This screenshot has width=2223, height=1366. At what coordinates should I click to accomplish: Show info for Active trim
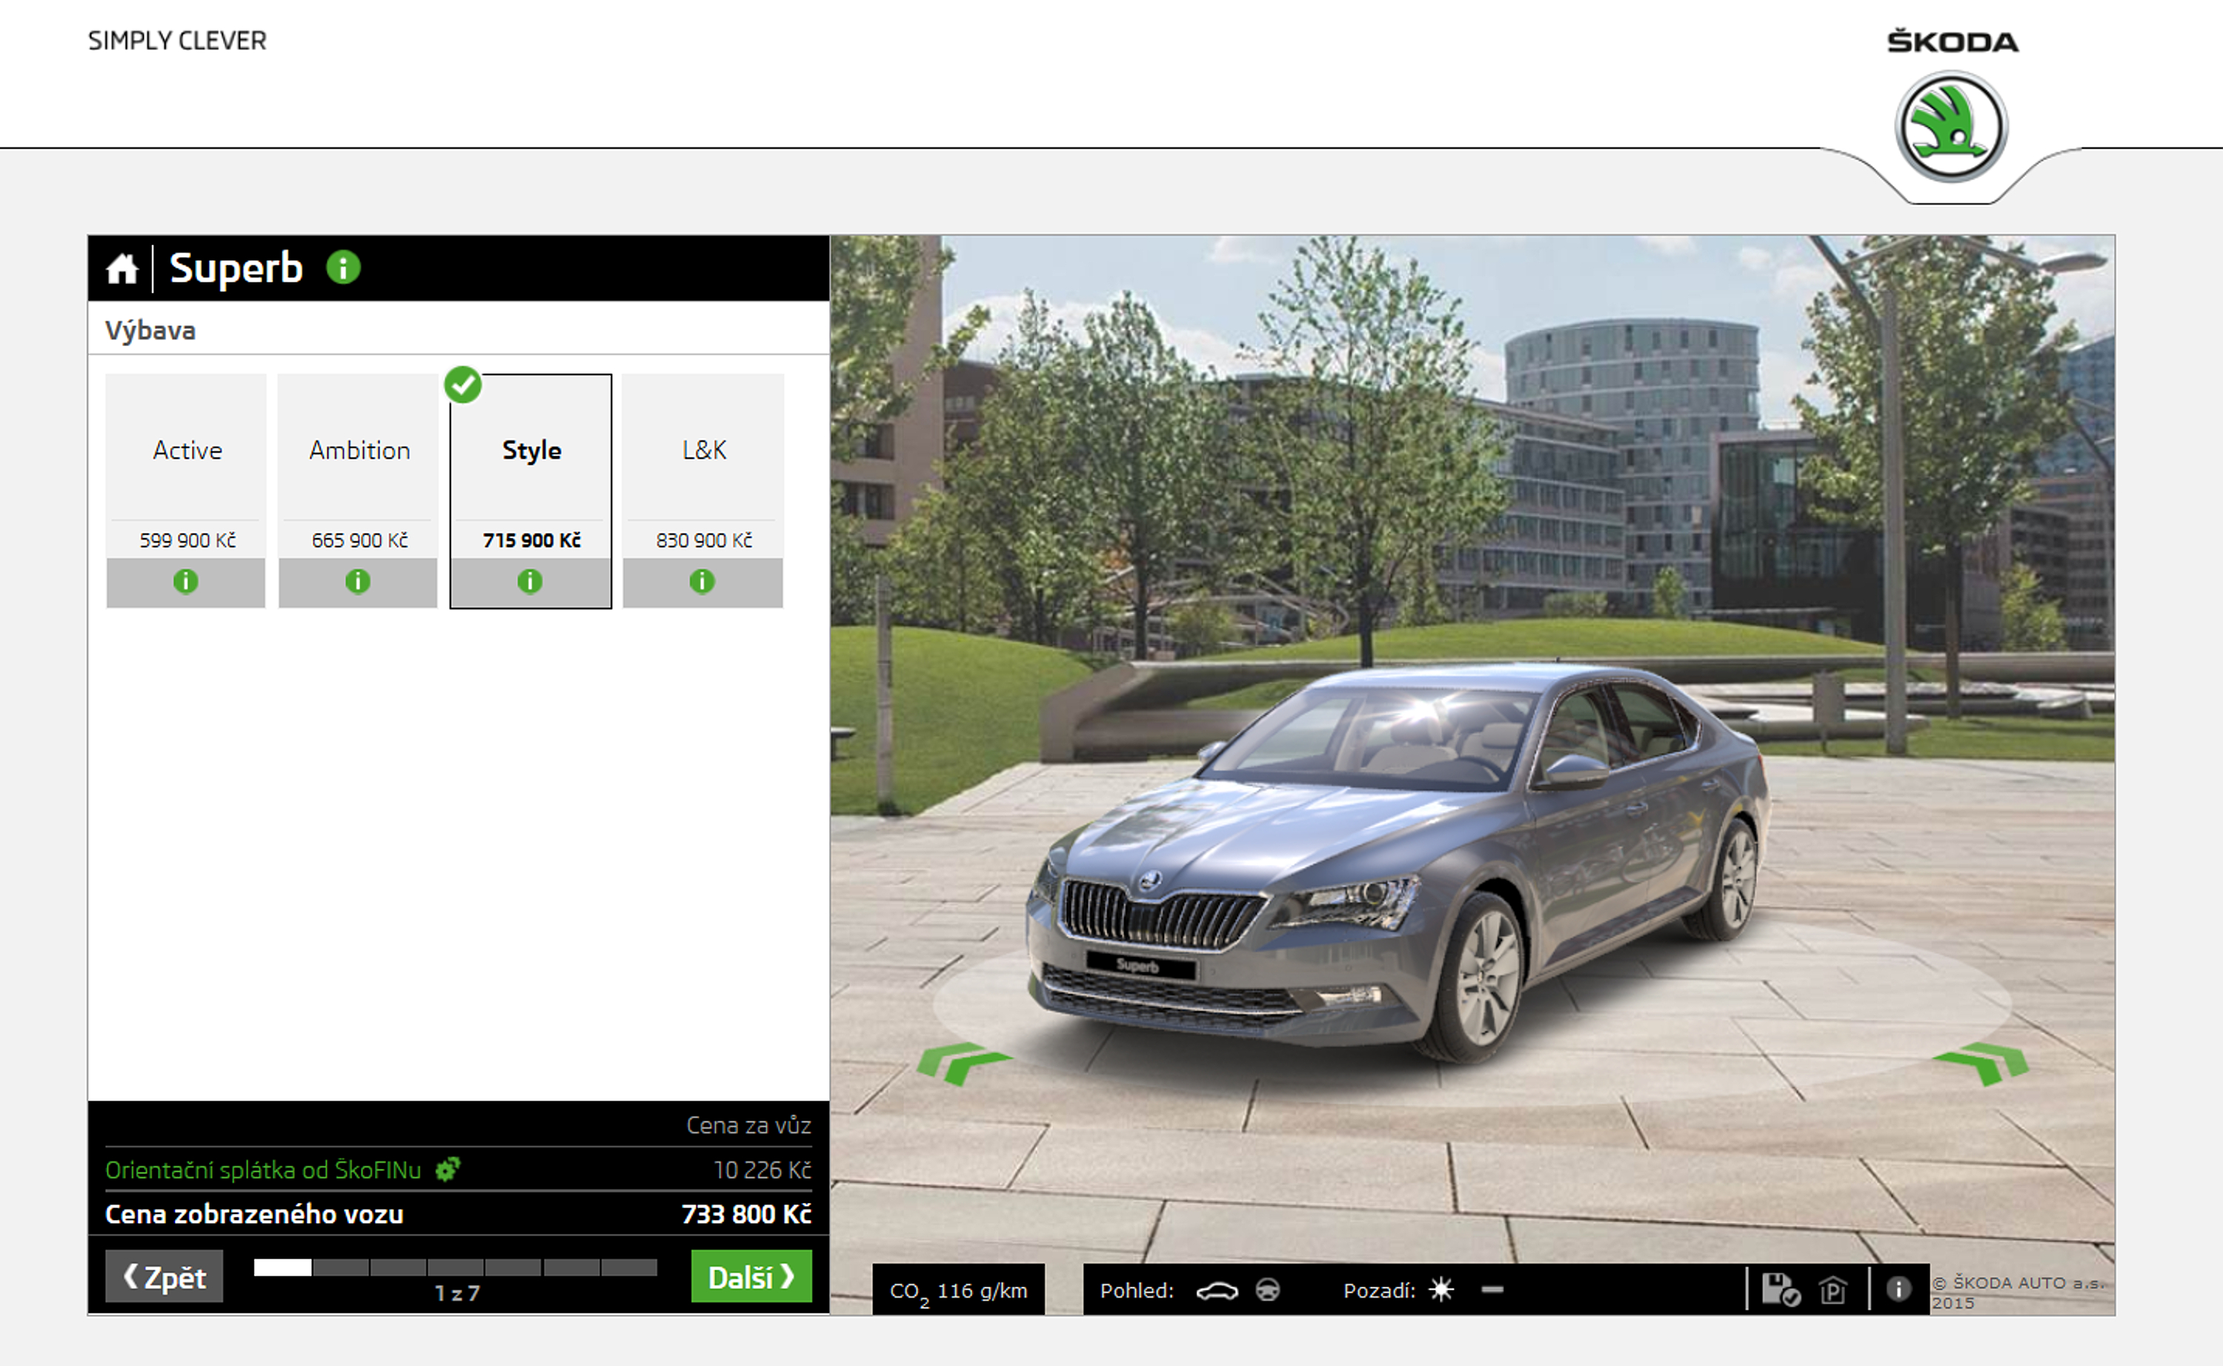coord(186,582)
